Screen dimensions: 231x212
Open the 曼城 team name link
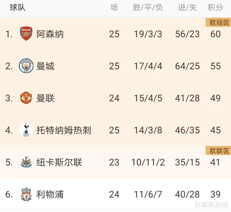pyautogui.click(x=45, y=66)
